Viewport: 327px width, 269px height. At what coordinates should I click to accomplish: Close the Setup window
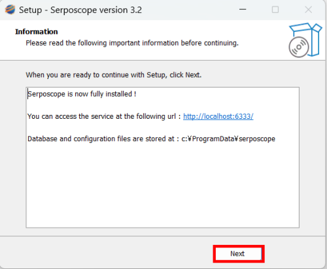[x=308, y=10]
